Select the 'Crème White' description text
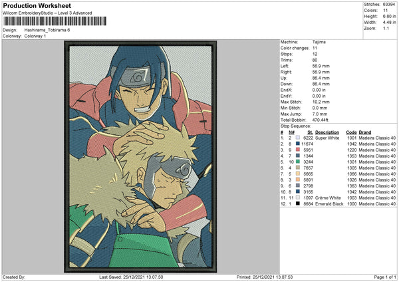The width and height of the screenshot is (399, 282). (x=328, y=198)
